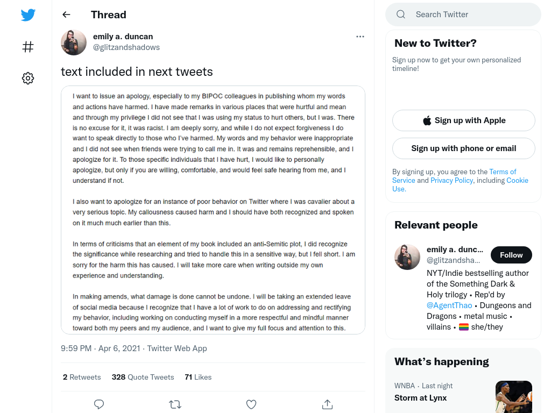Open the tweet's three-dot More menu
The image size is (551, 413).
click(x=360, y=37)
